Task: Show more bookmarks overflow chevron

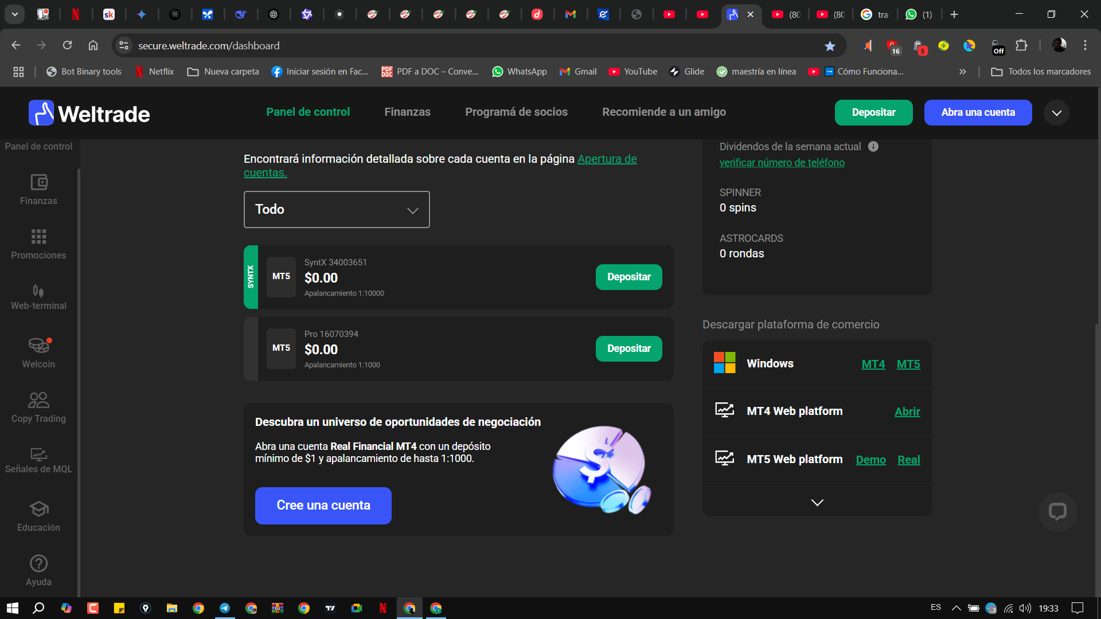Action: [x=962, y=72]
